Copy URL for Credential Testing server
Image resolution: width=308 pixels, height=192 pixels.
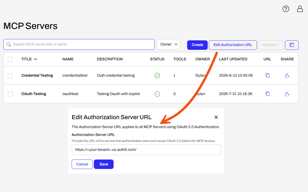click(267, 75)
